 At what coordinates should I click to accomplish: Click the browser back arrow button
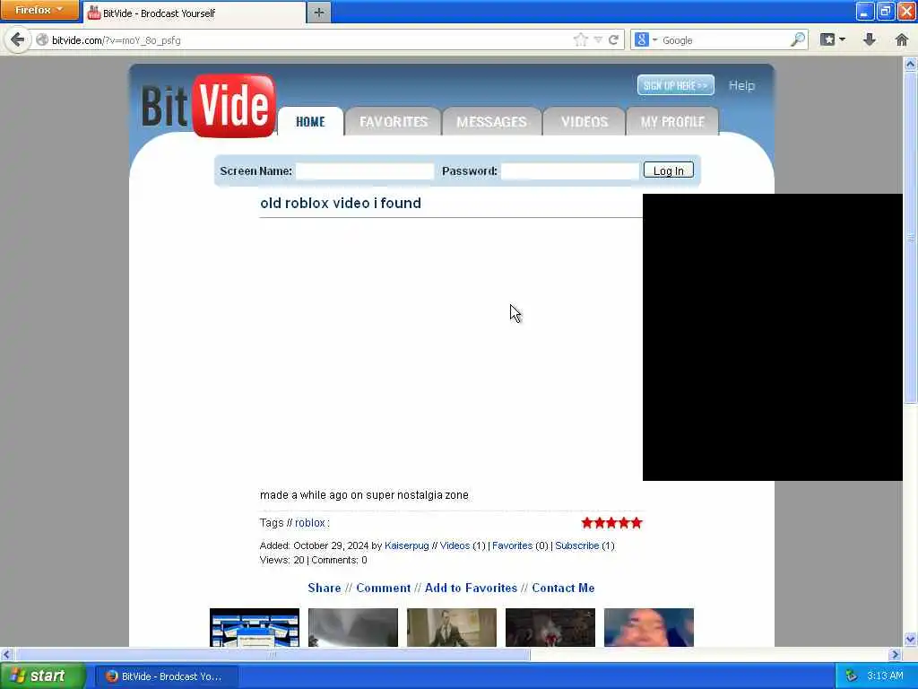(17, 39)
